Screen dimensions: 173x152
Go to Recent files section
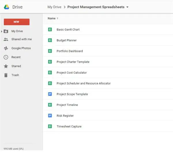(16, 57)
